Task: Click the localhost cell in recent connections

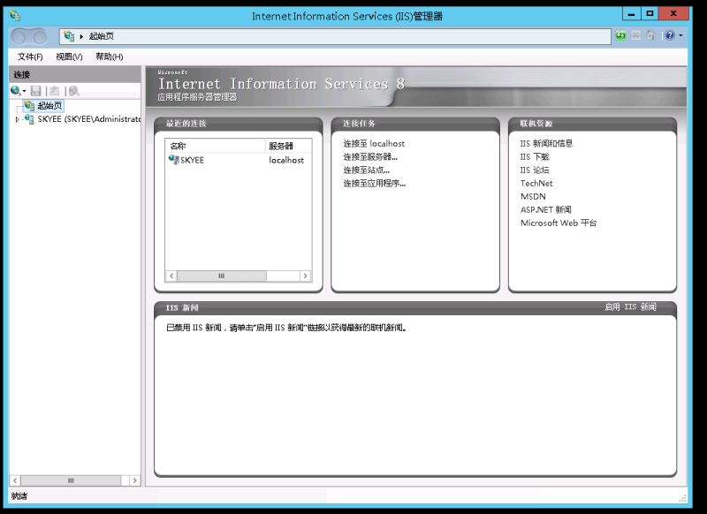Action: [x=286, y=160]
